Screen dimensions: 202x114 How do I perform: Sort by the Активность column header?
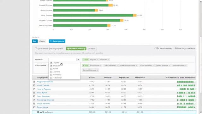[140, 78]
